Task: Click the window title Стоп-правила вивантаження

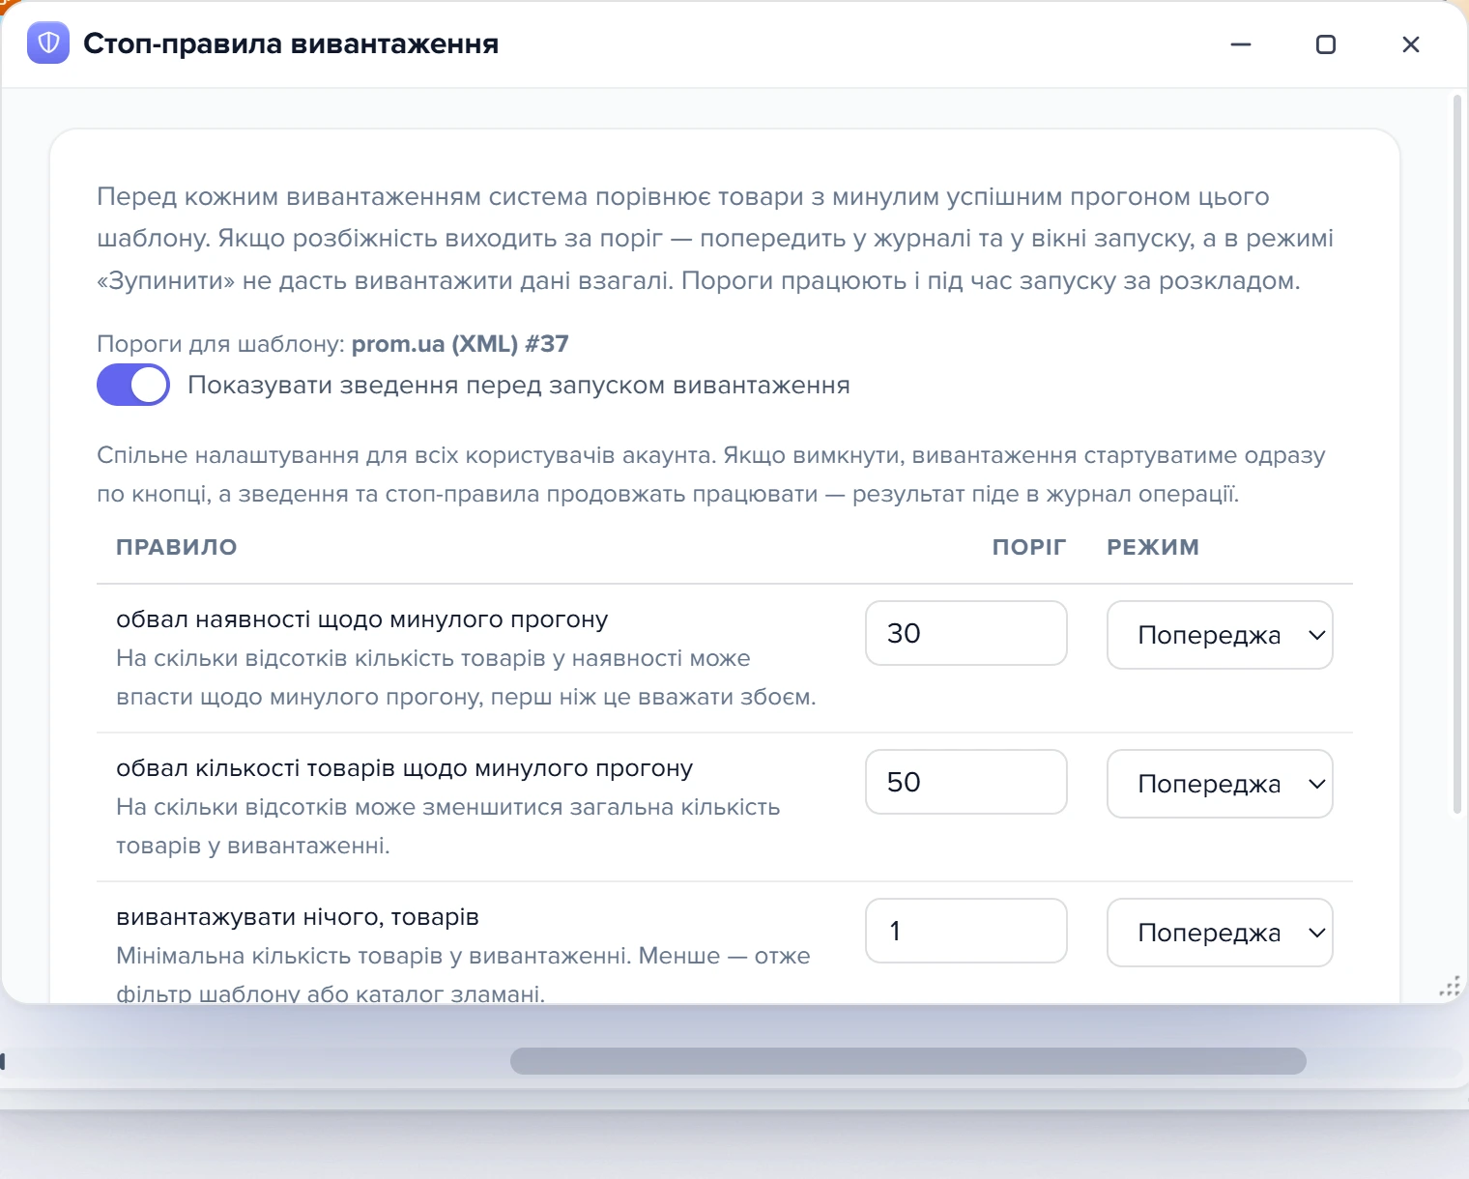Action: 291,43
